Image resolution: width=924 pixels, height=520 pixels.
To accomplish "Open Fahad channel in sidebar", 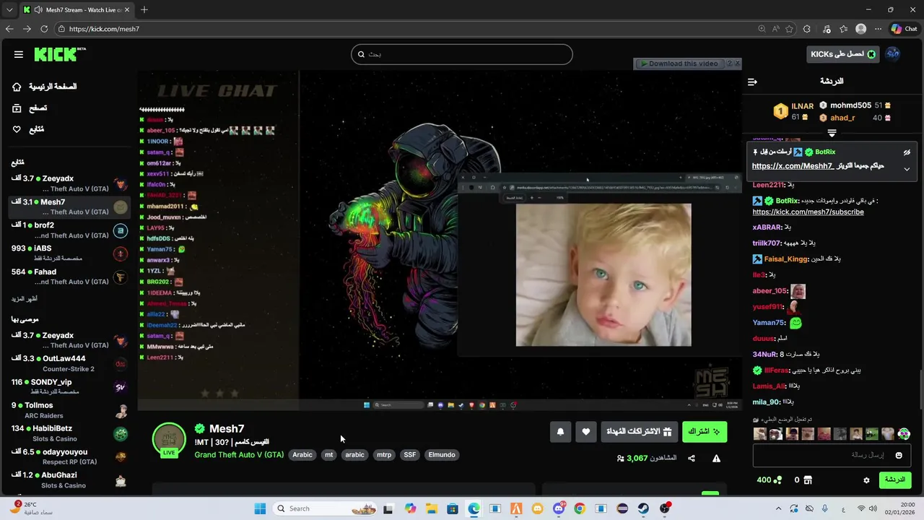I will pos(69,277).
